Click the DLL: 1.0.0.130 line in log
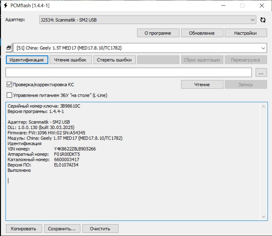Image resolution: width=272 pixels, height=236 pixels. click(41, 127)
